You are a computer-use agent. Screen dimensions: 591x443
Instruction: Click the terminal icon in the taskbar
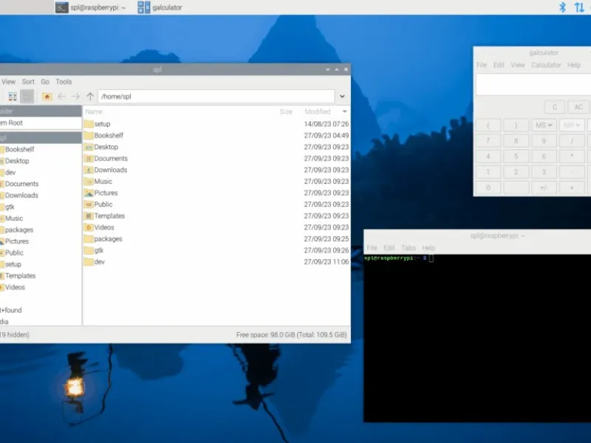pyautogui.click(x=62, y=7)
